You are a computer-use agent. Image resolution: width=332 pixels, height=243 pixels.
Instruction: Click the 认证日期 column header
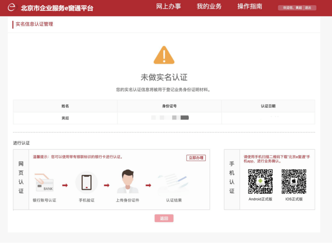coord(268,106)
